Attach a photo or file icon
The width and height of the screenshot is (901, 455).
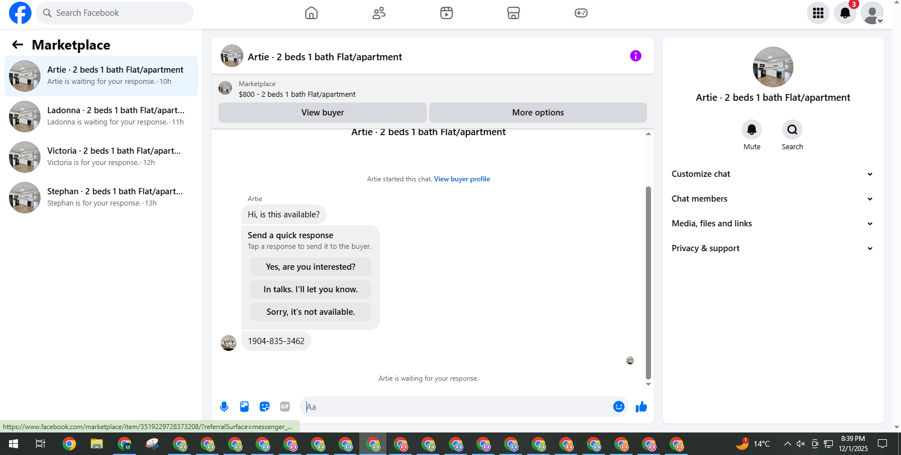click(244, 407)
